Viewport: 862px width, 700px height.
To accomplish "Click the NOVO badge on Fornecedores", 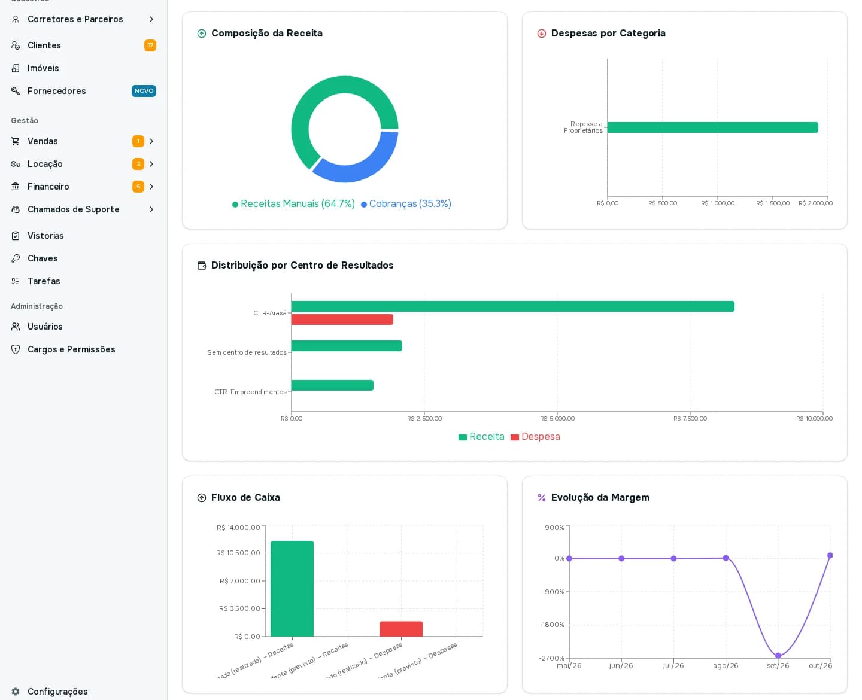I will (x=144, y=91).
